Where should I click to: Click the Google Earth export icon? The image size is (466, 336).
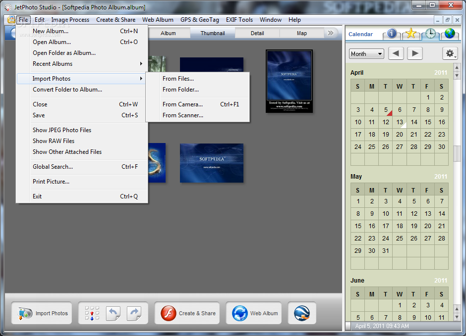coord(301,313)
